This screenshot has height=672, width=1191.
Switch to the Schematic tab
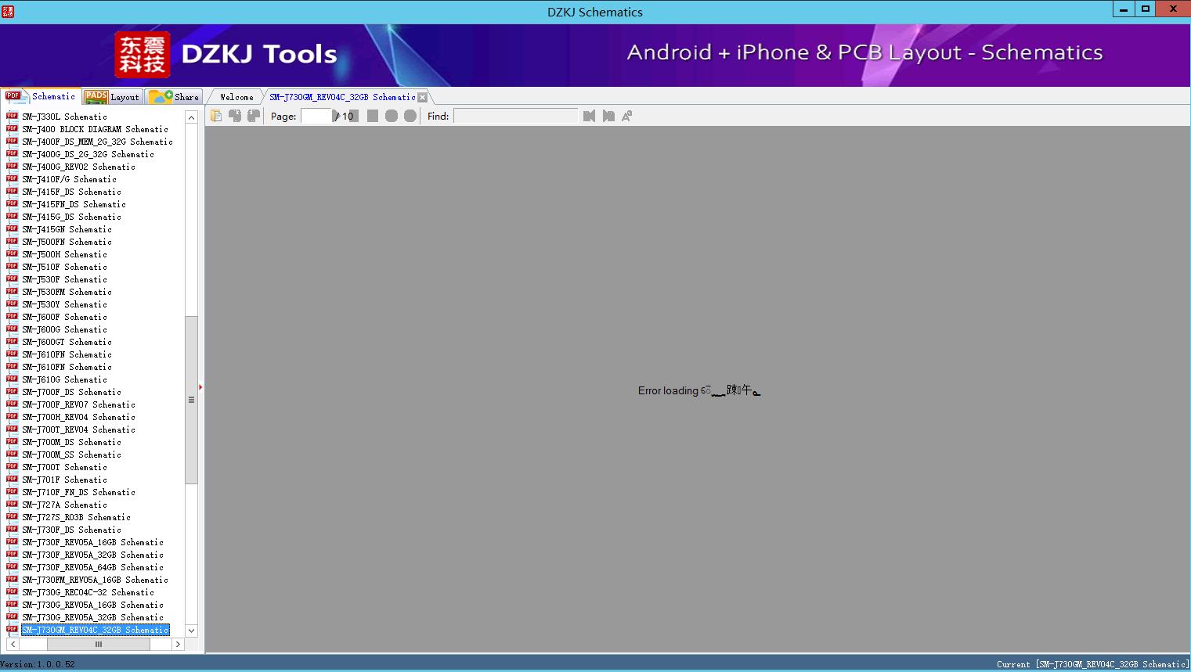click(41, 96)
